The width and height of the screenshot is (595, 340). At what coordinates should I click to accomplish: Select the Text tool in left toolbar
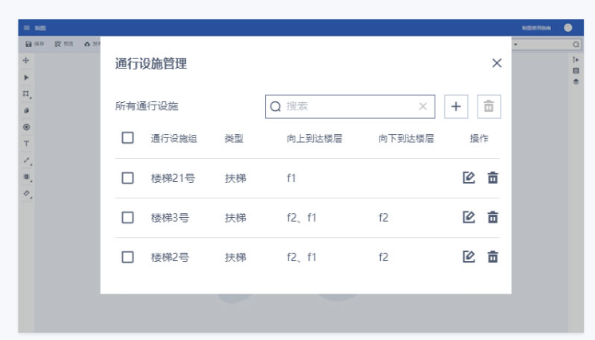[26, 144]
